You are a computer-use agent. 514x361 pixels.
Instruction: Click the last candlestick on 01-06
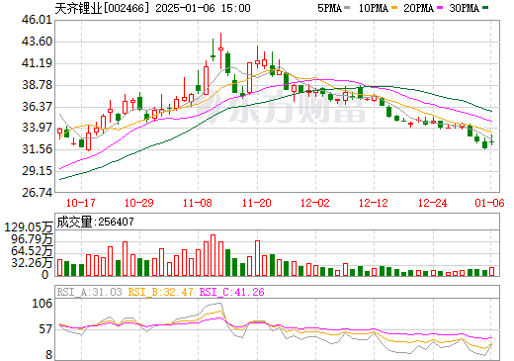[x=492, y=141]
